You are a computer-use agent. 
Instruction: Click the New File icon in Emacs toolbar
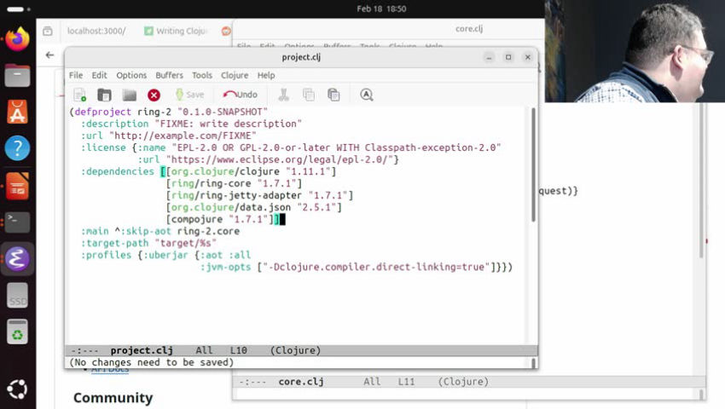[x=79, y=95]
